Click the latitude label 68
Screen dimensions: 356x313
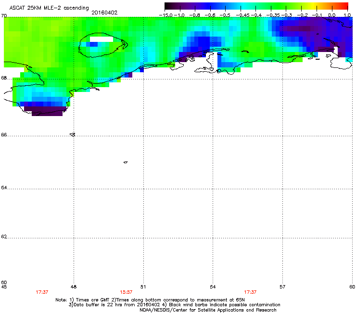4,78
